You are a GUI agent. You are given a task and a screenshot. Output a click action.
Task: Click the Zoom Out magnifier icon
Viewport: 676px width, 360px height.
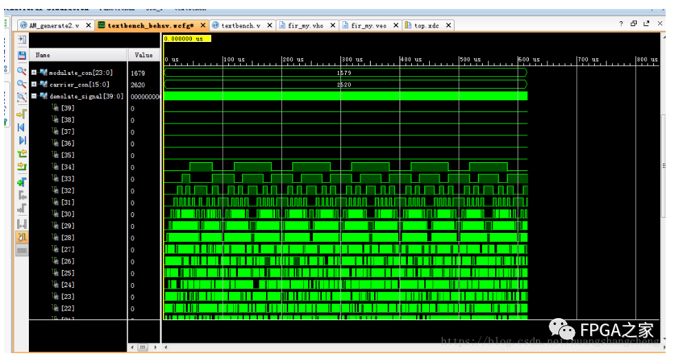(21, 84)
